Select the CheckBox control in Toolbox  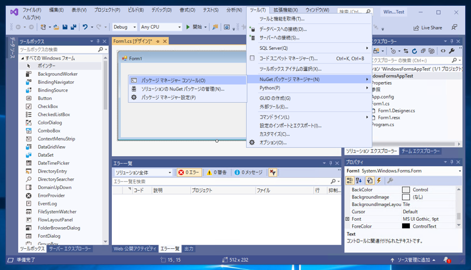tap(60, 106)
